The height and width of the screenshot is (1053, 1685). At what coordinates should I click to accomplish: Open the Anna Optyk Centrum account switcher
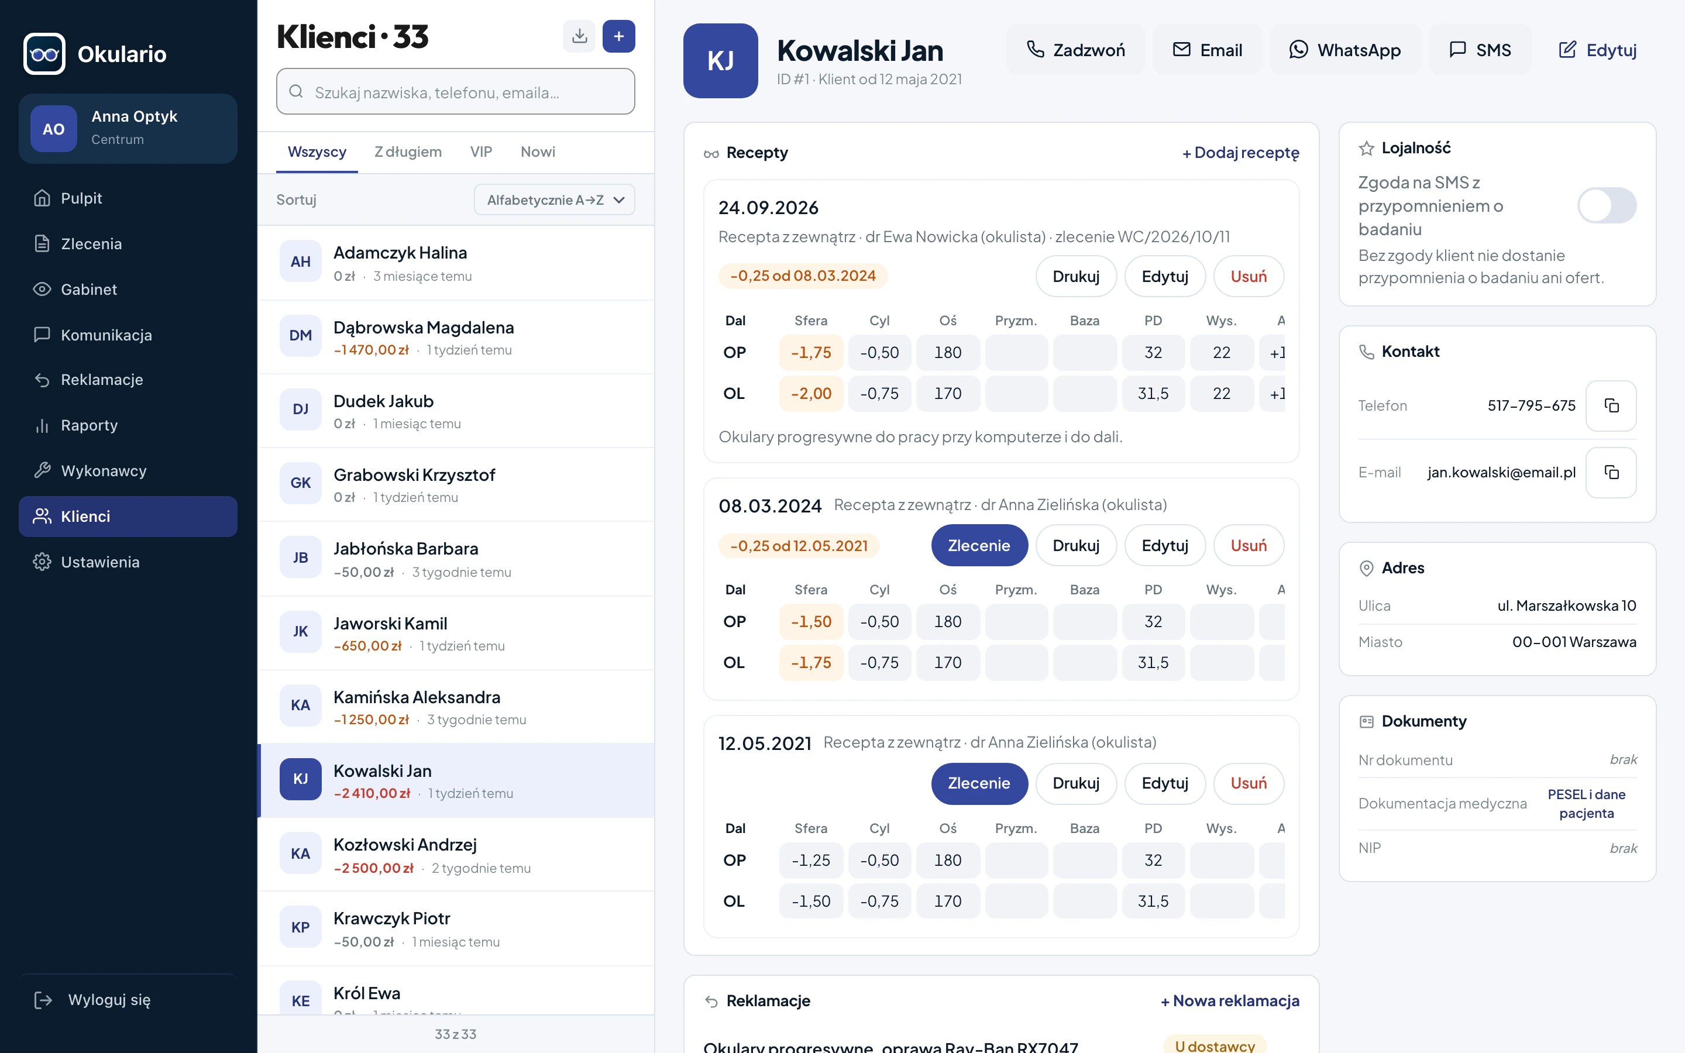[x=128, y=129]
